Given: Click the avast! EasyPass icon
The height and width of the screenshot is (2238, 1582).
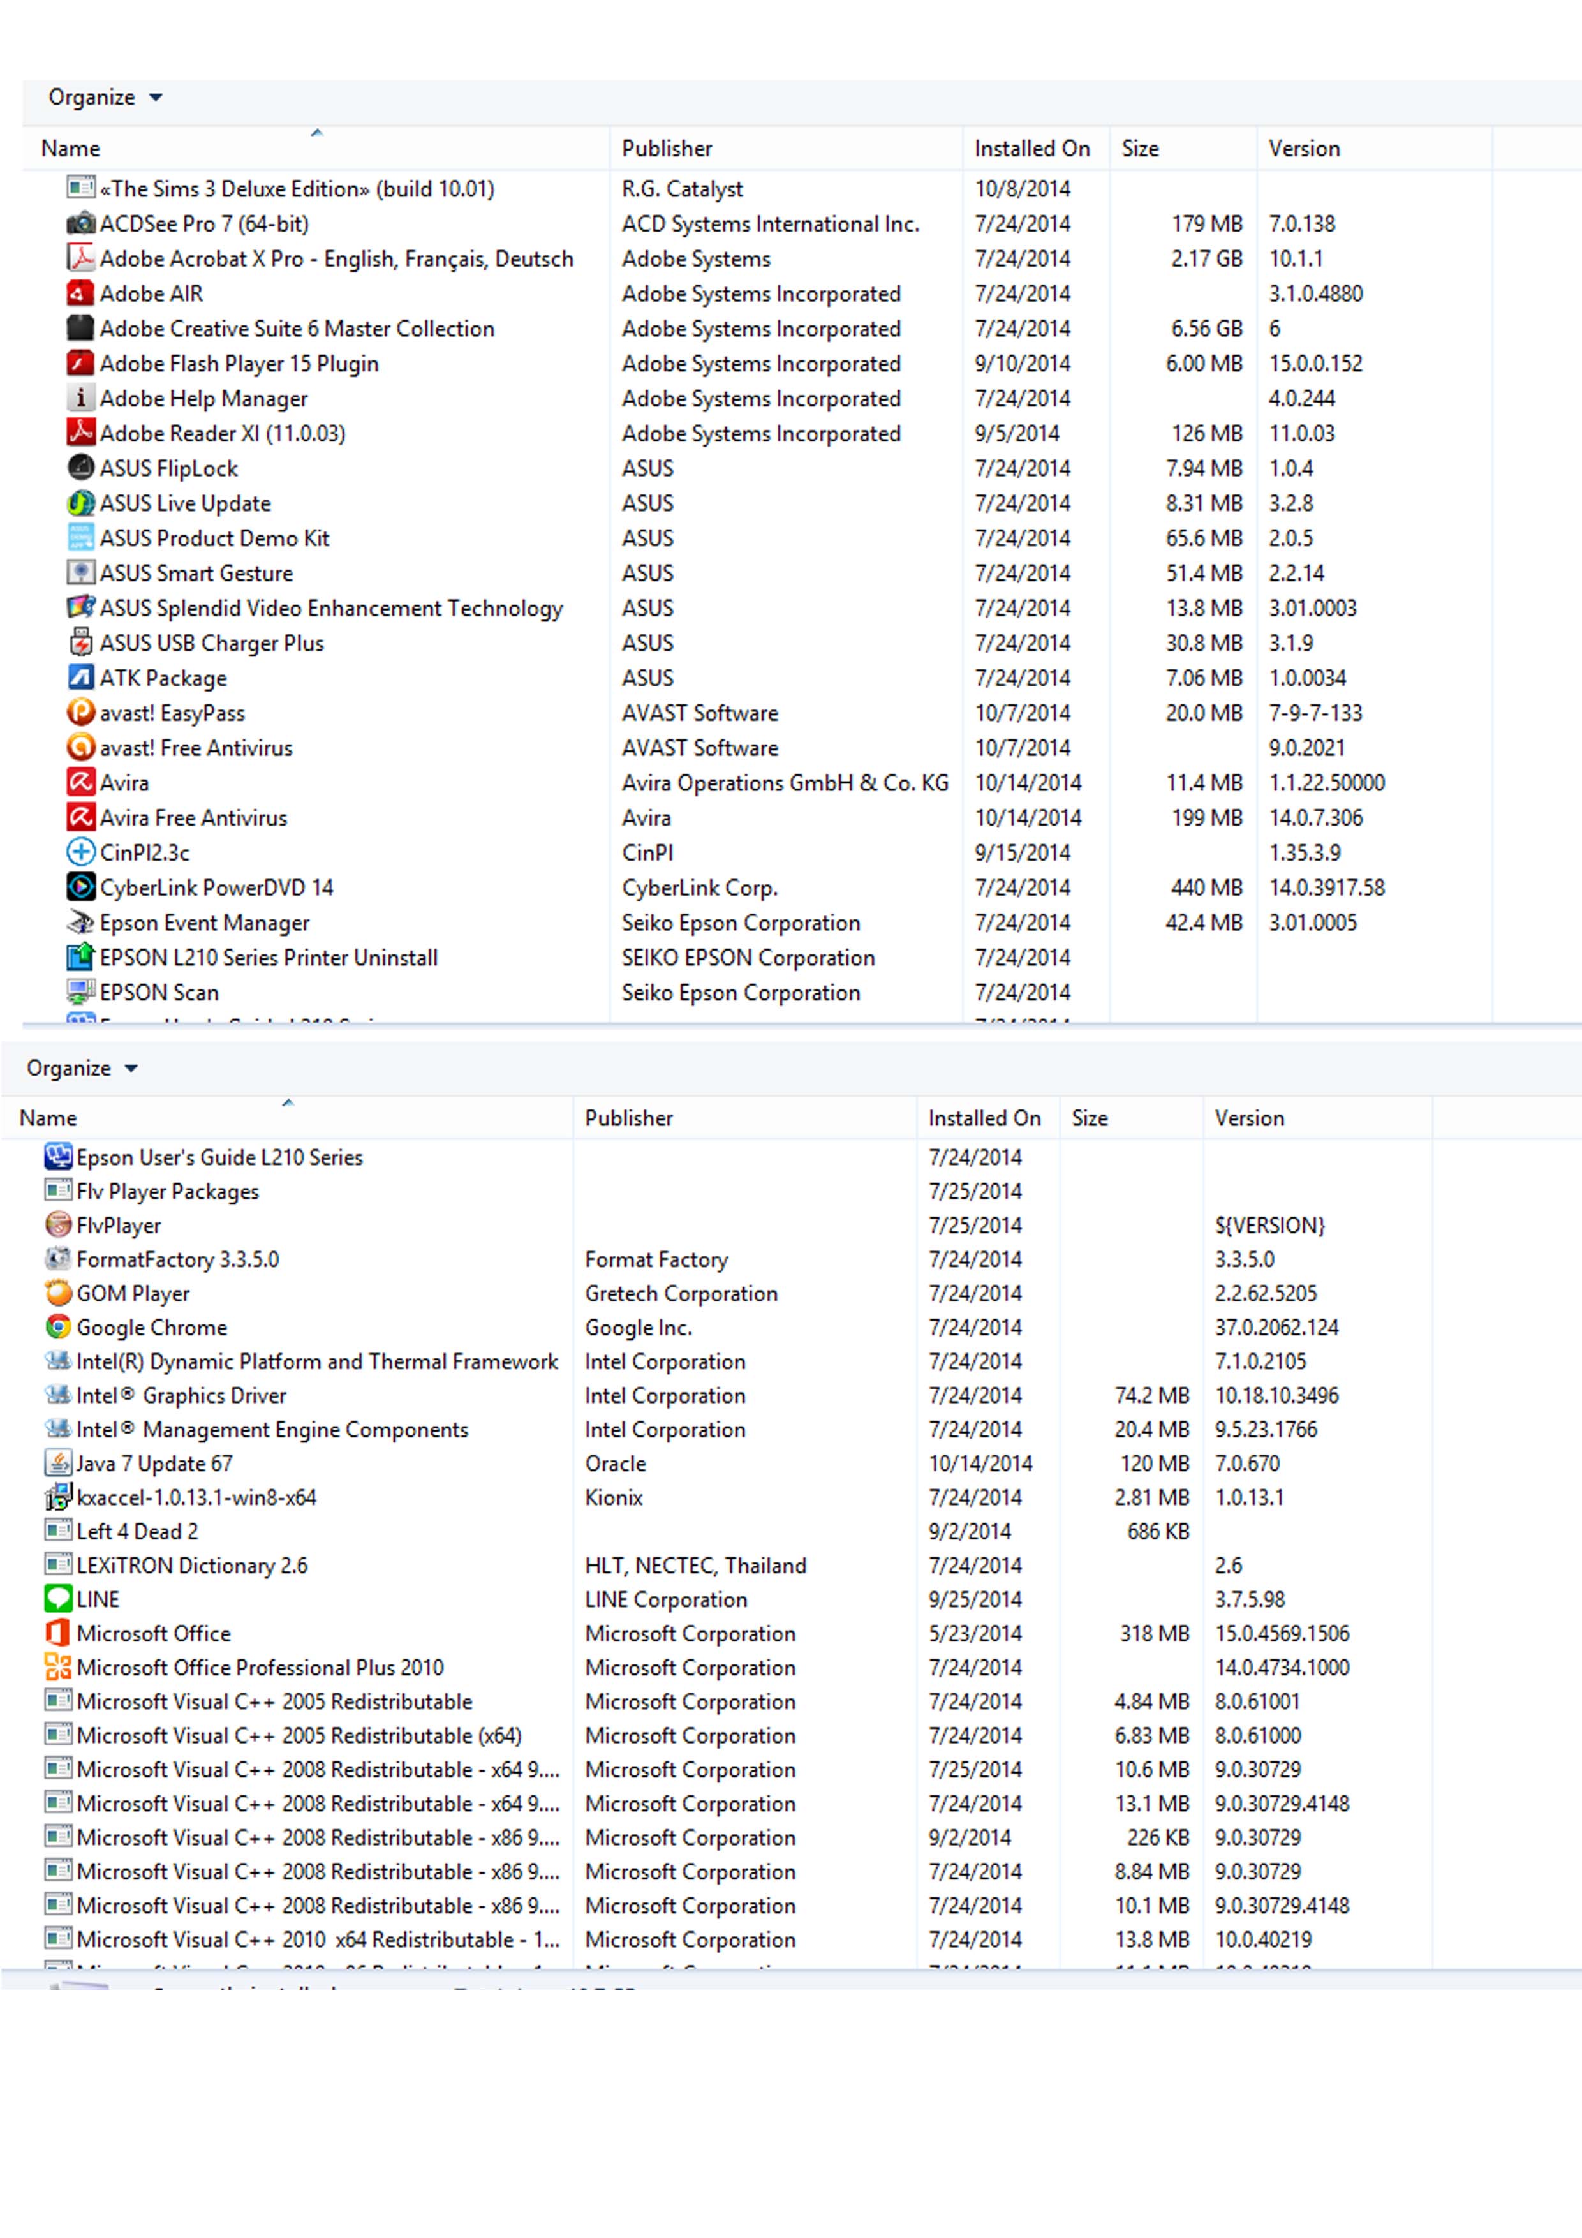Looking at the screenshot, I should pyautogui.click(x=80, y=713).
